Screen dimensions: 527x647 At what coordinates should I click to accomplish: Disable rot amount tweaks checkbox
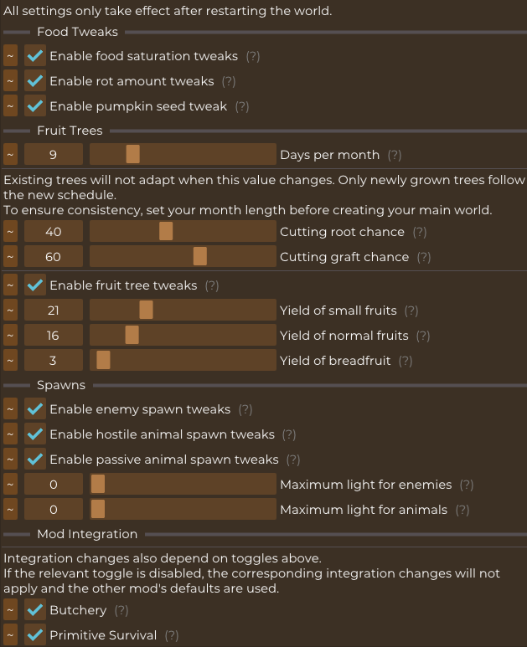35,81
